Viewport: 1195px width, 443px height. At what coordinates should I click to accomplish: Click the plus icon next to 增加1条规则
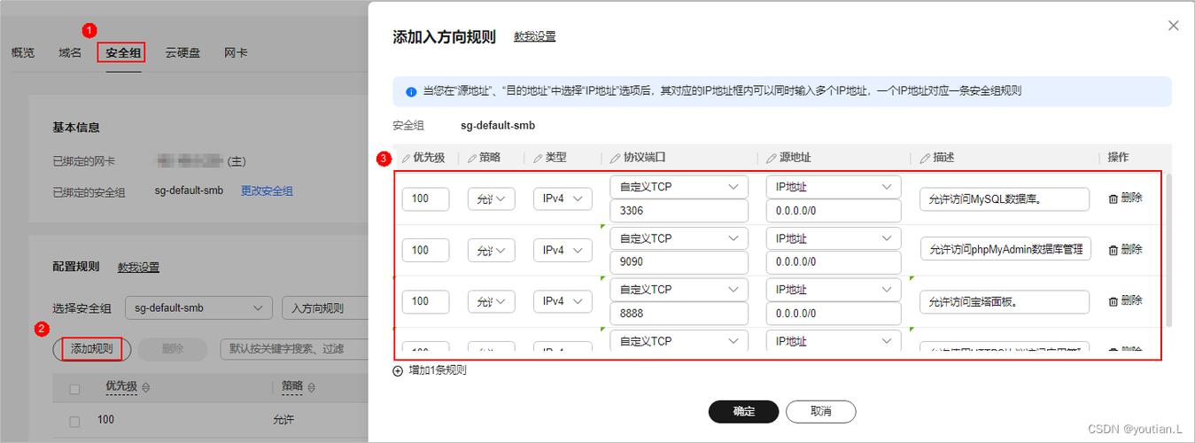coord(397,371)
